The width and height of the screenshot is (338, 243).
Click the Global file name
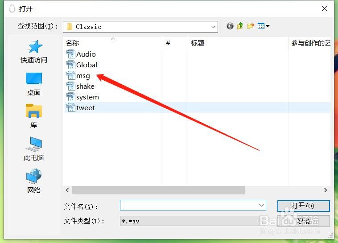(87, 65)
